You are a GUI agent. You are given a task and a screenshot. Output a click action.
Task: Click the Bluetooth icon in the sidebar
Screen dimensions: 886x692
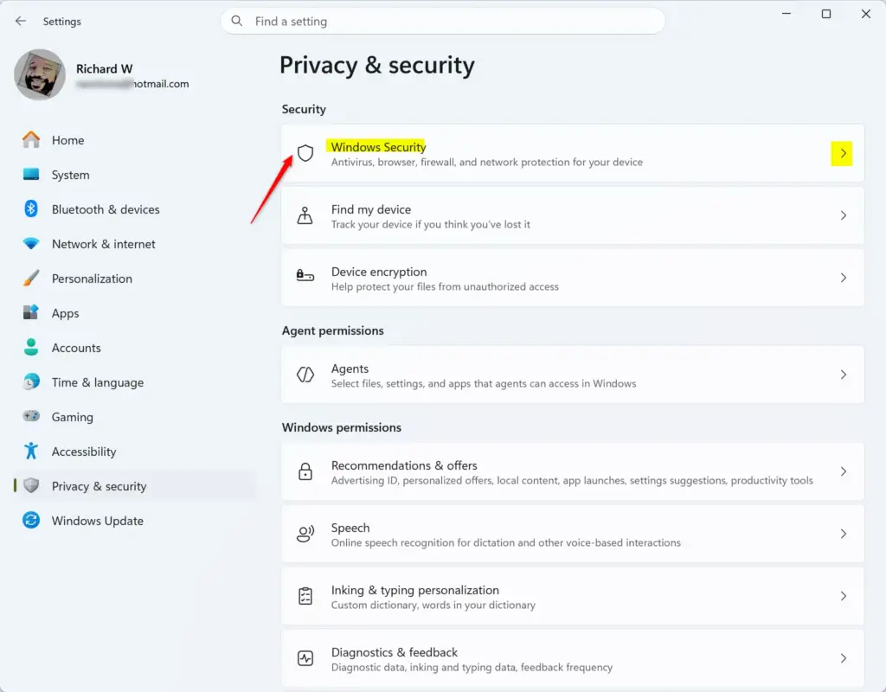[31, 209]
